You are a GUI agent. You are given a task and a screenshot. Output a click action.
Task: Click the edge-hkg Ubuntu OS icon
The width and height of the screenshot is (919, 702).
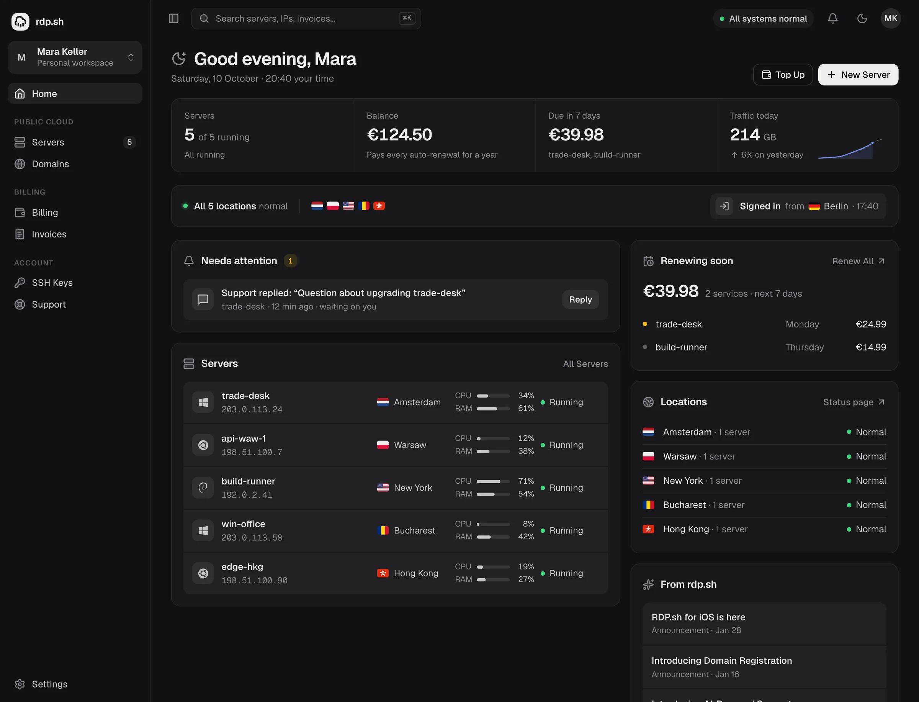(x=203, y=573)
